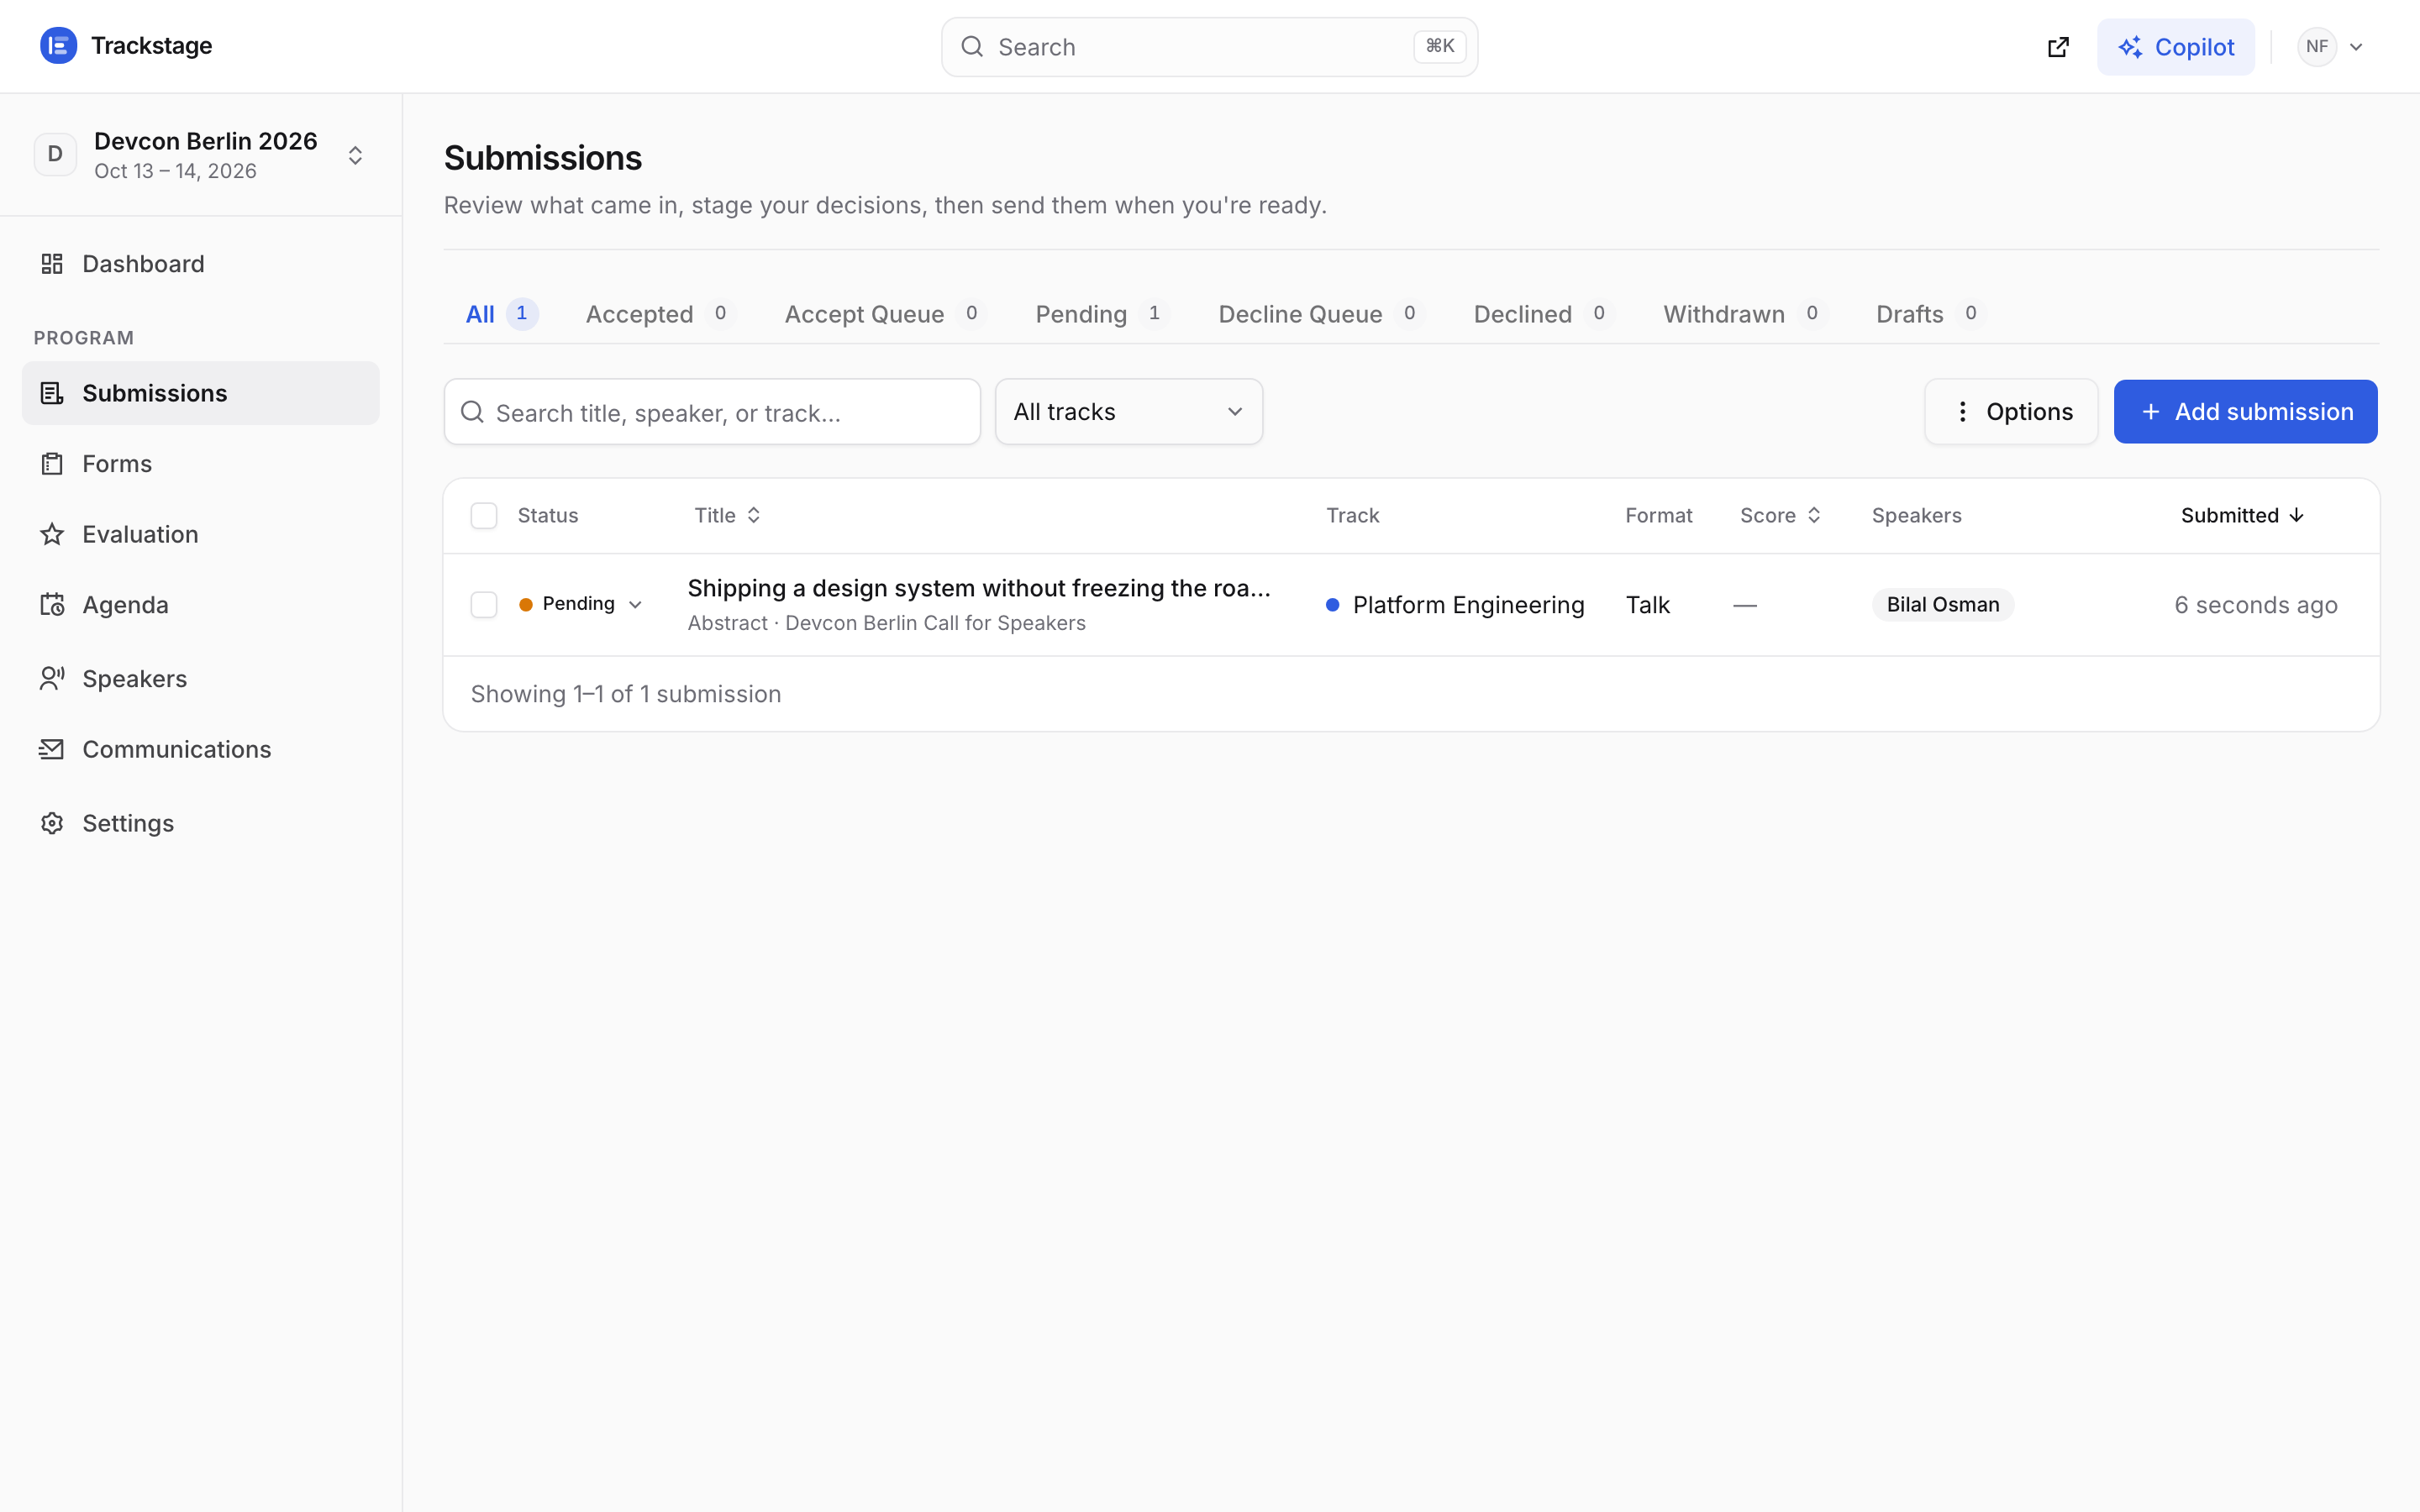The height and width of the screenshot is (1512, 2420).
Task: Click the NF user avatar
Action: 2316,47
